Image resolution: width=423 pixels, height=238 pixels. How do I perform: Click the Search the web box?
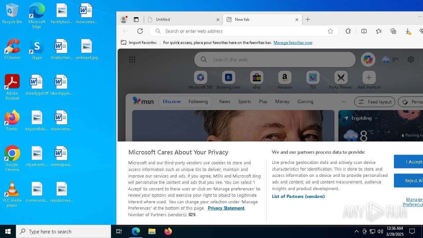(x=275, y=59)
